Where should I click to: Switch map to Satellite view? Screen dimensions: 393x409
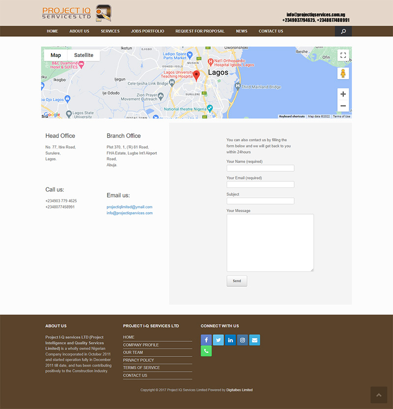click(84, 55)
